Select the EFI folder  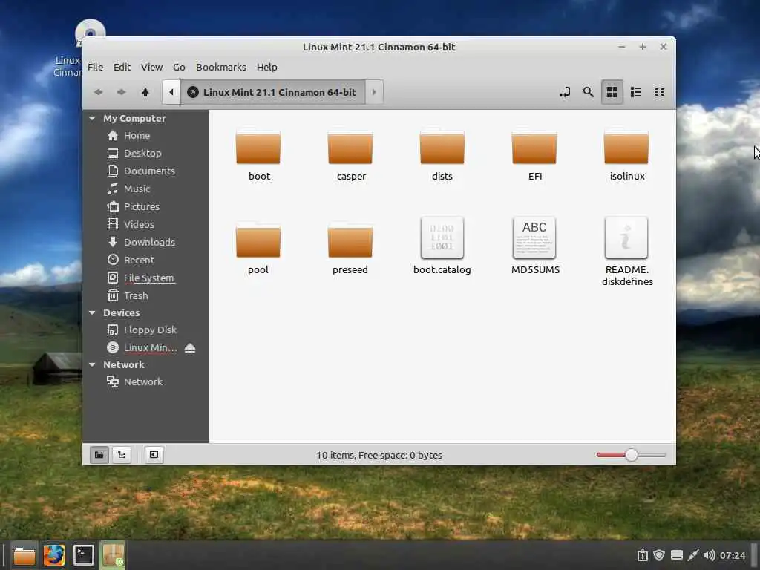pyautogui.click(x=534, y=156)
